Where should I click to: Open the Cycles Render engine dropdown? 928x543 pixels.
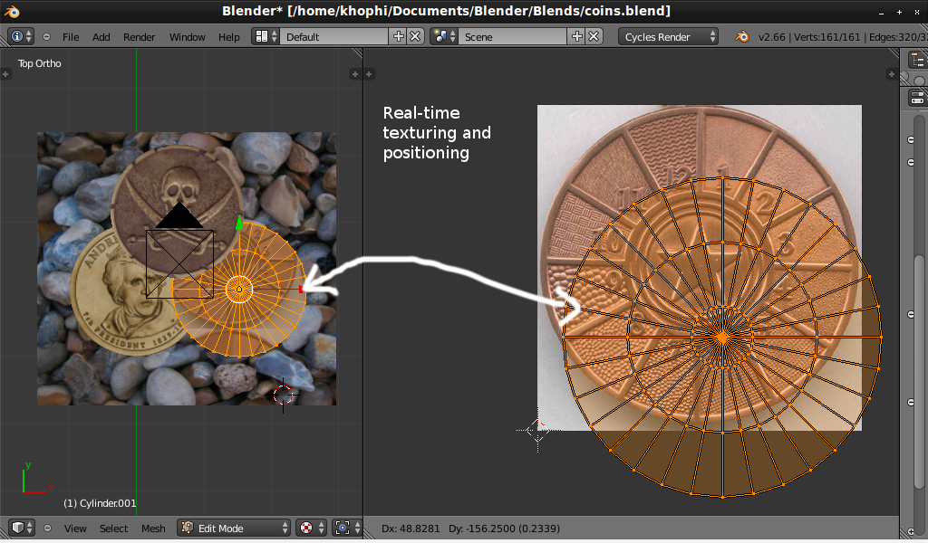point(669,37)
